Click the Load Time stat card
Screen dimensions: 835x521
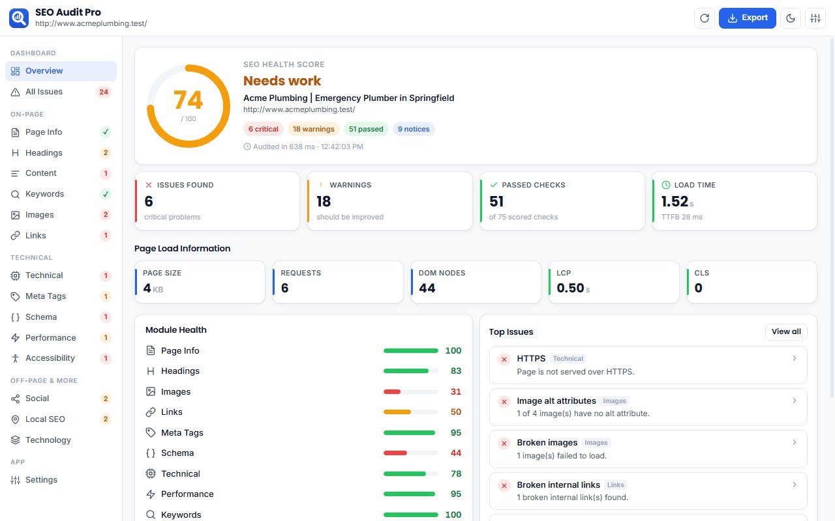click(x=735, y=201)
